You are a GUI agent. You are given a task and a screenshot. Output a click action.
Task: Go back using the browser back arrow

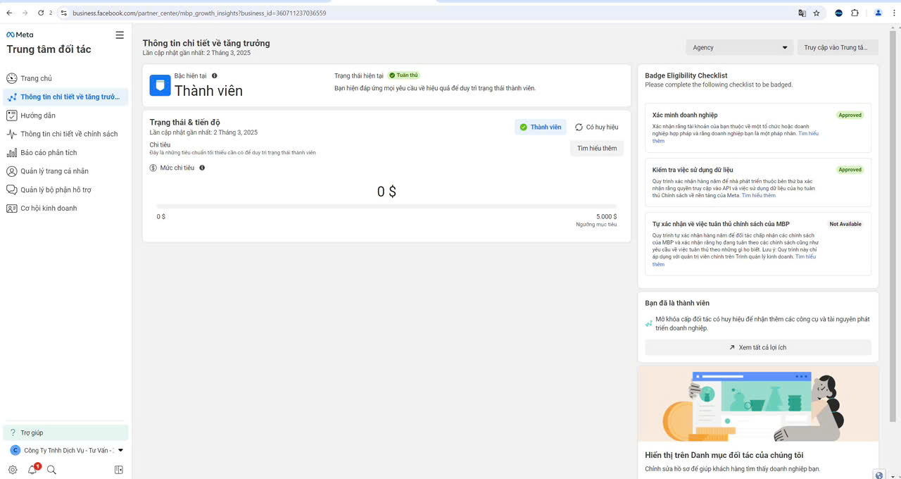coord(9,13)
